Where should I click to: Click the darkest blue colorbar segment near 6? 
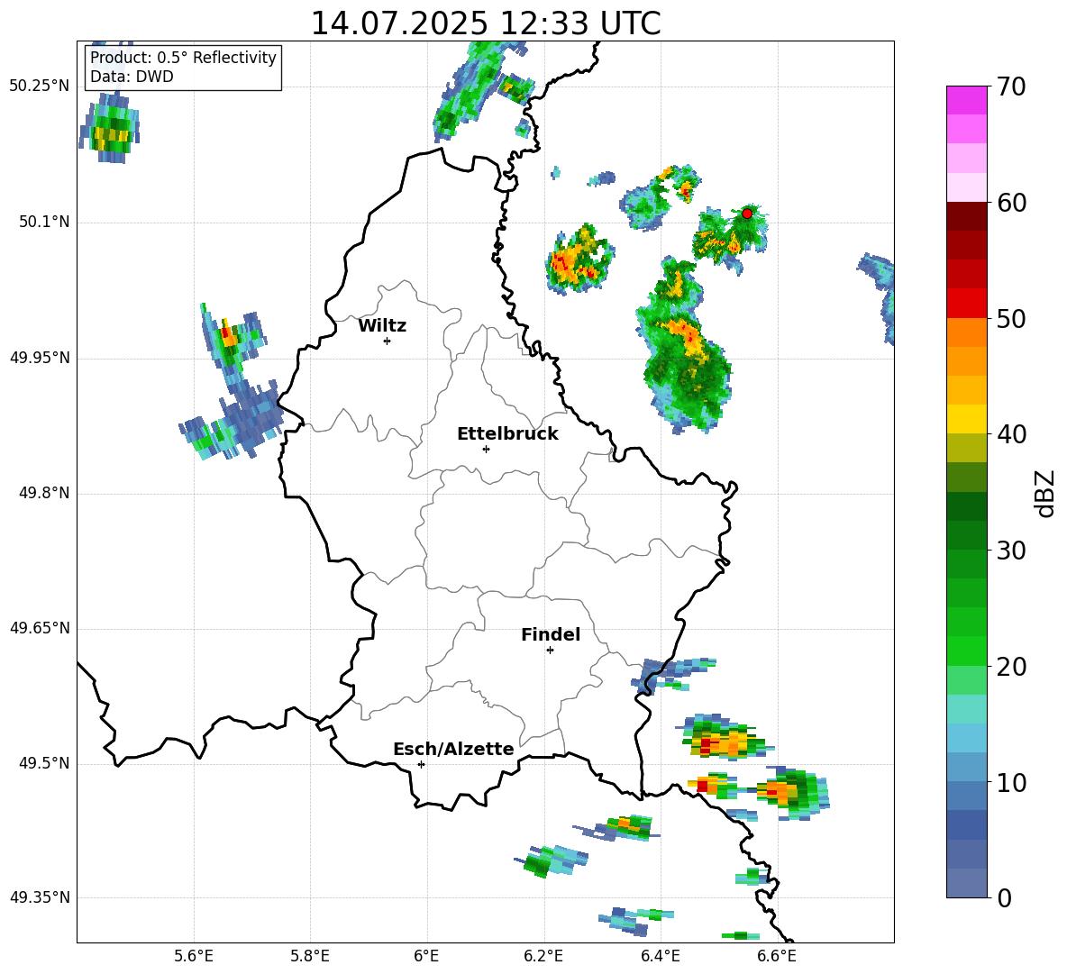click(x=966, y=825)
